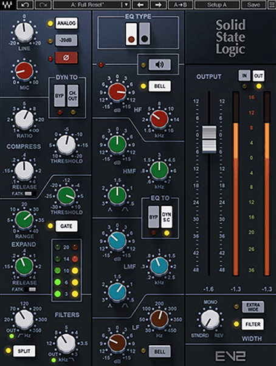Load previous preset with left arrow

(140, 5)
